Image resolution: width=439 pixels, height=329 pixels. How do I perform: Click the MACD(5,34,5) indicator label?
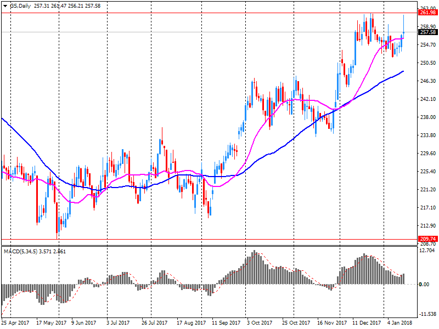22,251
